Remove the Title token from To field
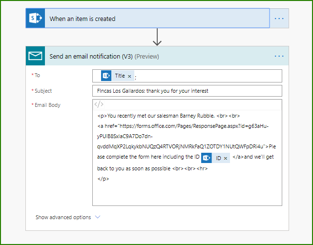313x245 pixels. coord(129,76)
